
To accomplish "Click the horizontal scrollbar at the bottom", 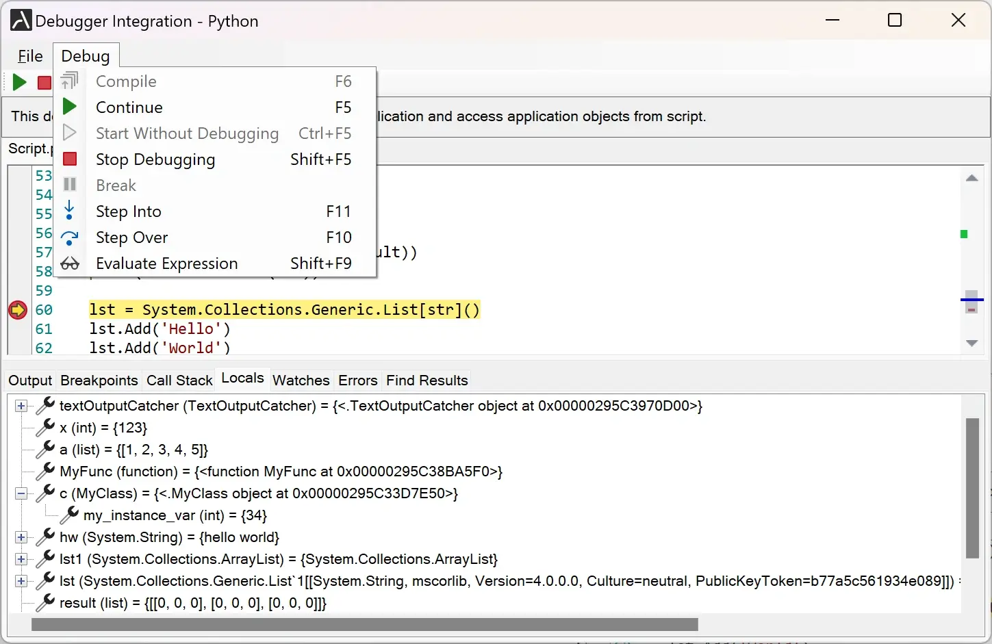I will [364, 624].
